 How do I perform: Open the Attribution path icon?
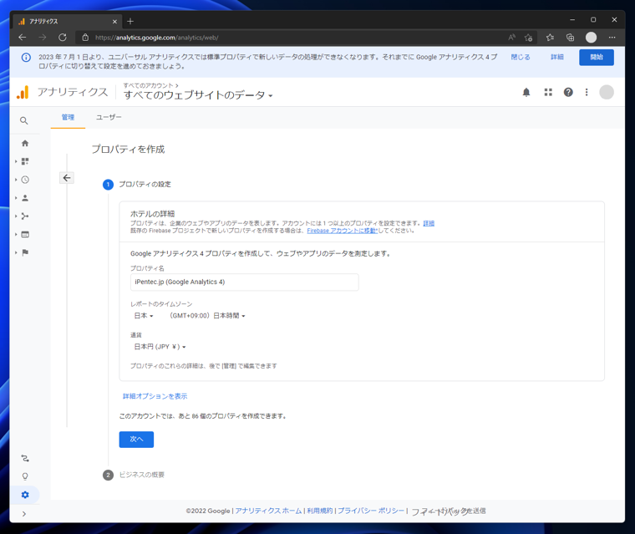[25, 459]
